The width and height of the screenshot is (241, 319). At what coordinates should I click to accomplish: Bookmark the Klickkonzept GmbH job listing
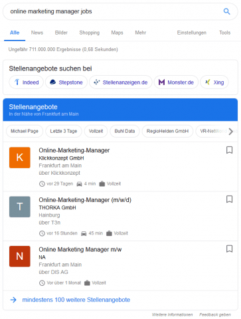tap(229, 150)
